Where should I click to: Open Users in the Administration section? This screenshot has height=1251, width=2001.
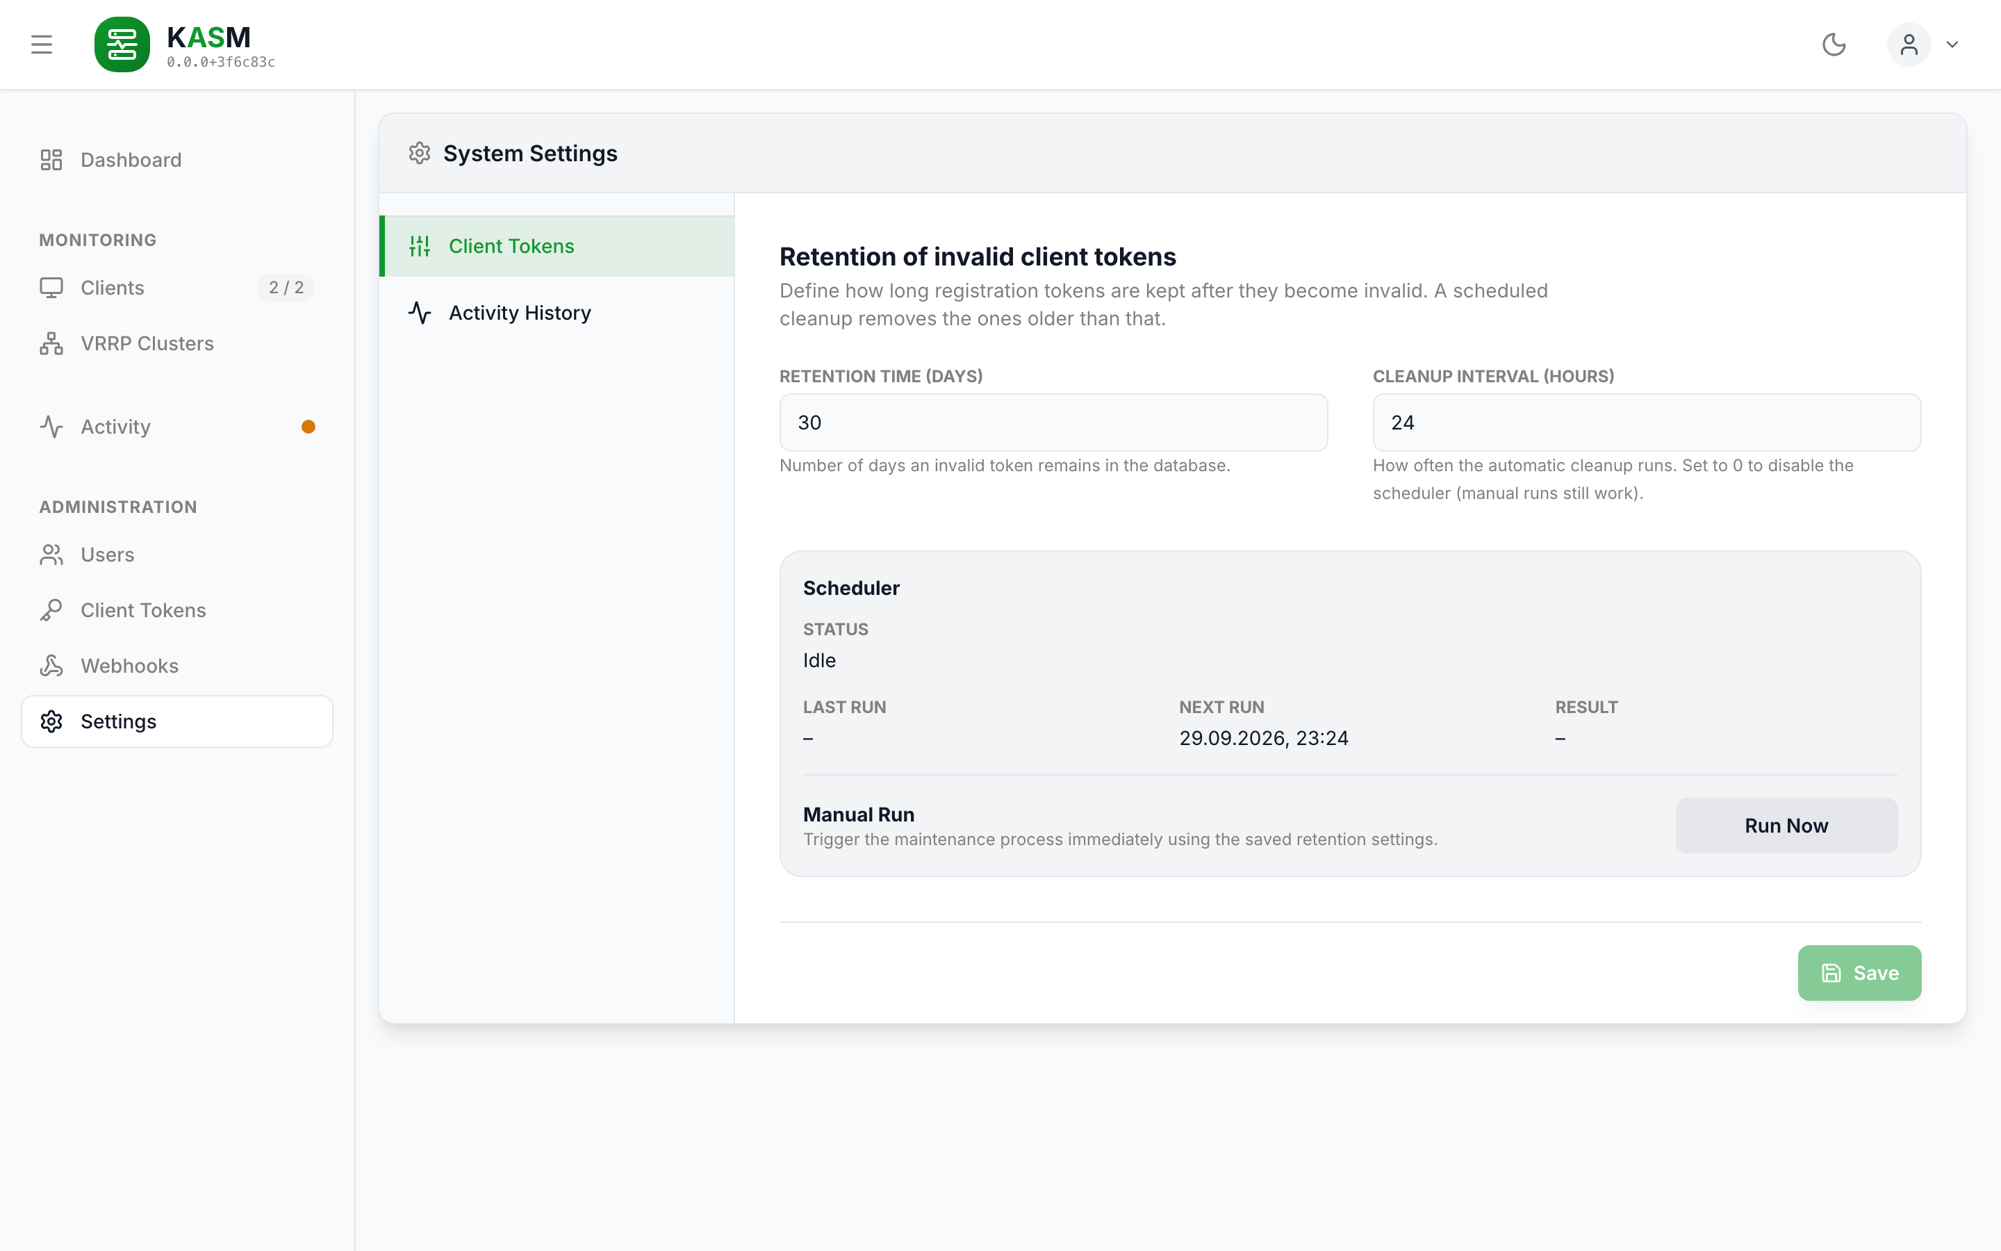[x=177, y=555]
